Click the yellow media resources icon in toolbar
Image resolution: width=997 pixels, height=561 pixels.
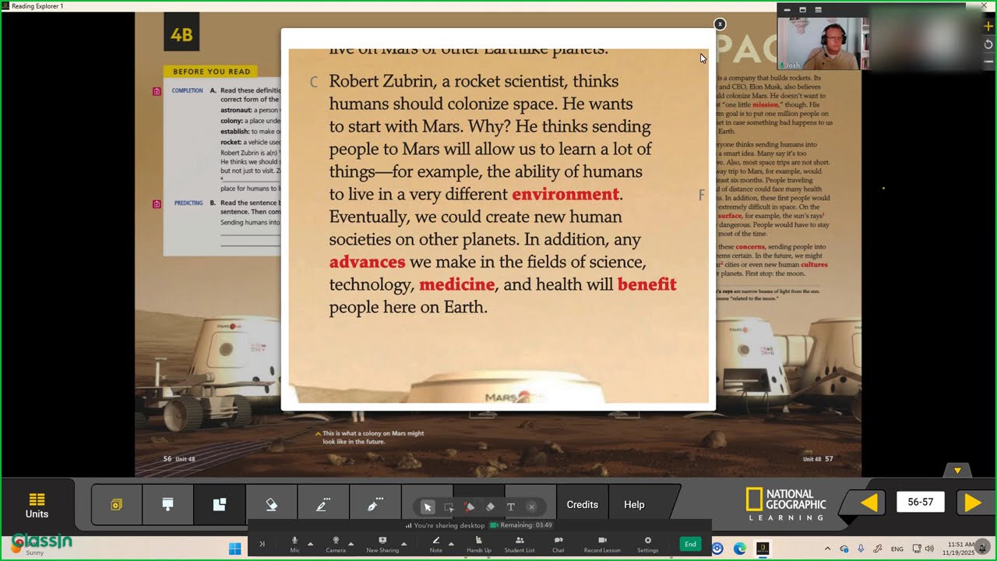point(116,505)
